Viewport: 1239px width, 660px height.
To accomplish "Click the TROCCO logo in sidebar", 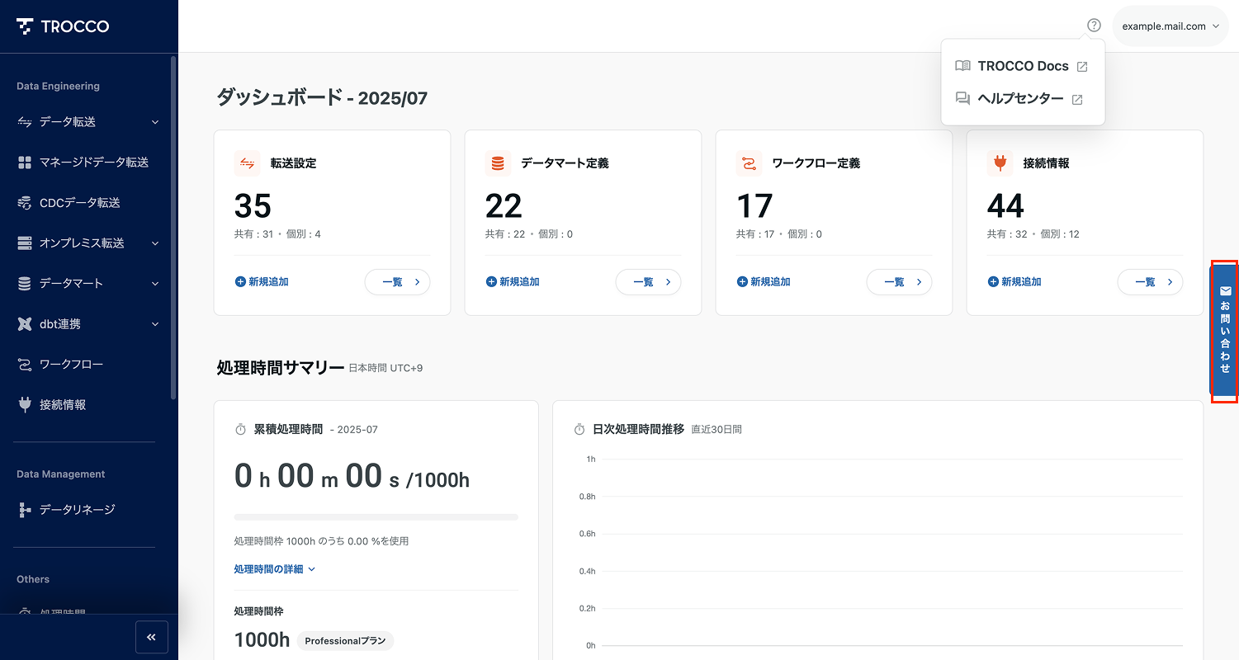I will (64, 26).
